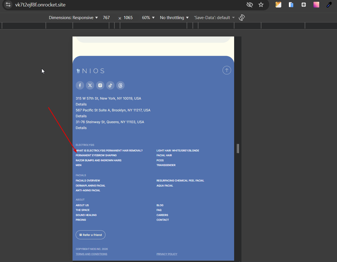This screenshot has height=262, width=337.
Task: Open Light Hair: White/Grey/Blonde link
Action: (178, 151)
